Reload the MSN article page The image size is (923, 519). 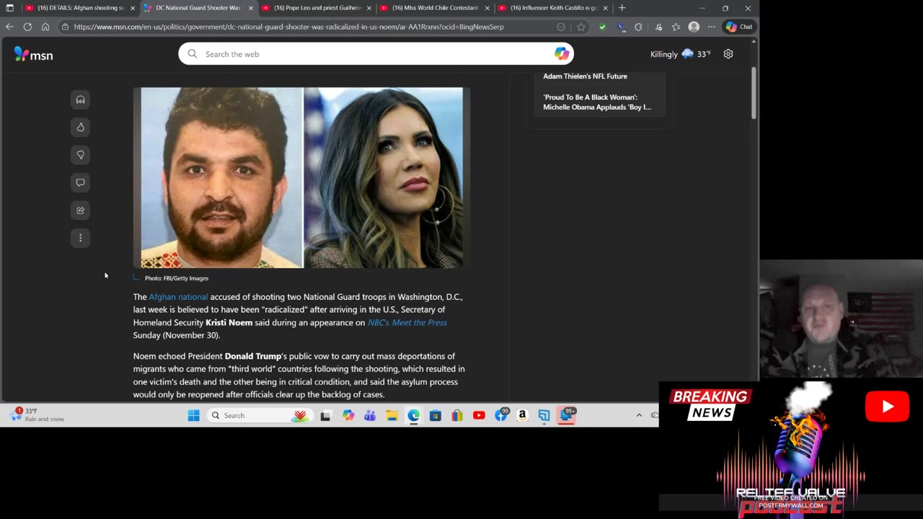click(27, 27)
